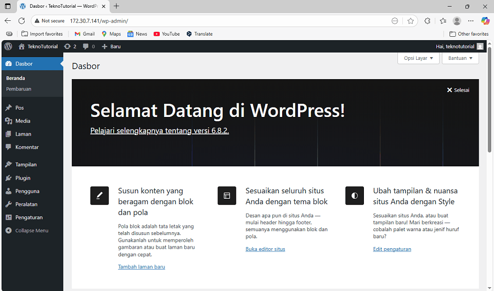Viewport: 494px width, 291px height.
Task: Open the updates icon showing 2
Action: click(x=67, y=46)
